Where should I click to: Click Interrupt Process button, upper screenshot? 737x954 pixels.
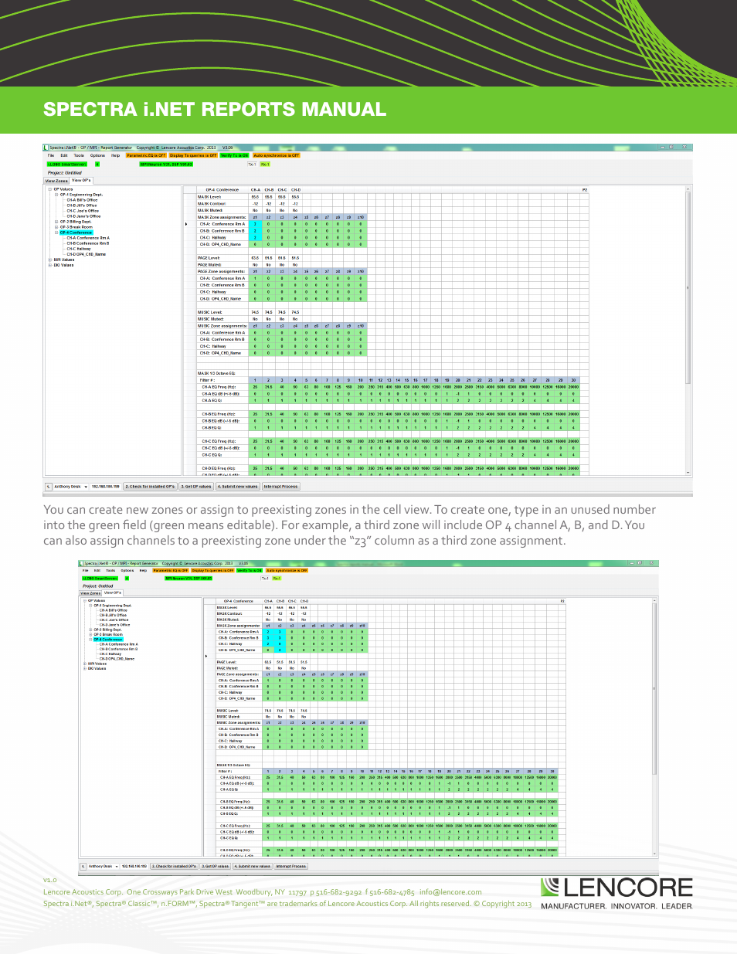pyautogui.click(x=280, y=487)
